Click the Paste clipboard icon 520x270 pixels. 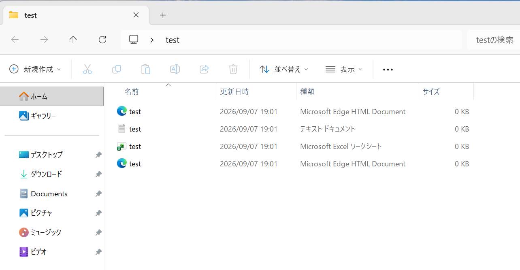[146, 69]
